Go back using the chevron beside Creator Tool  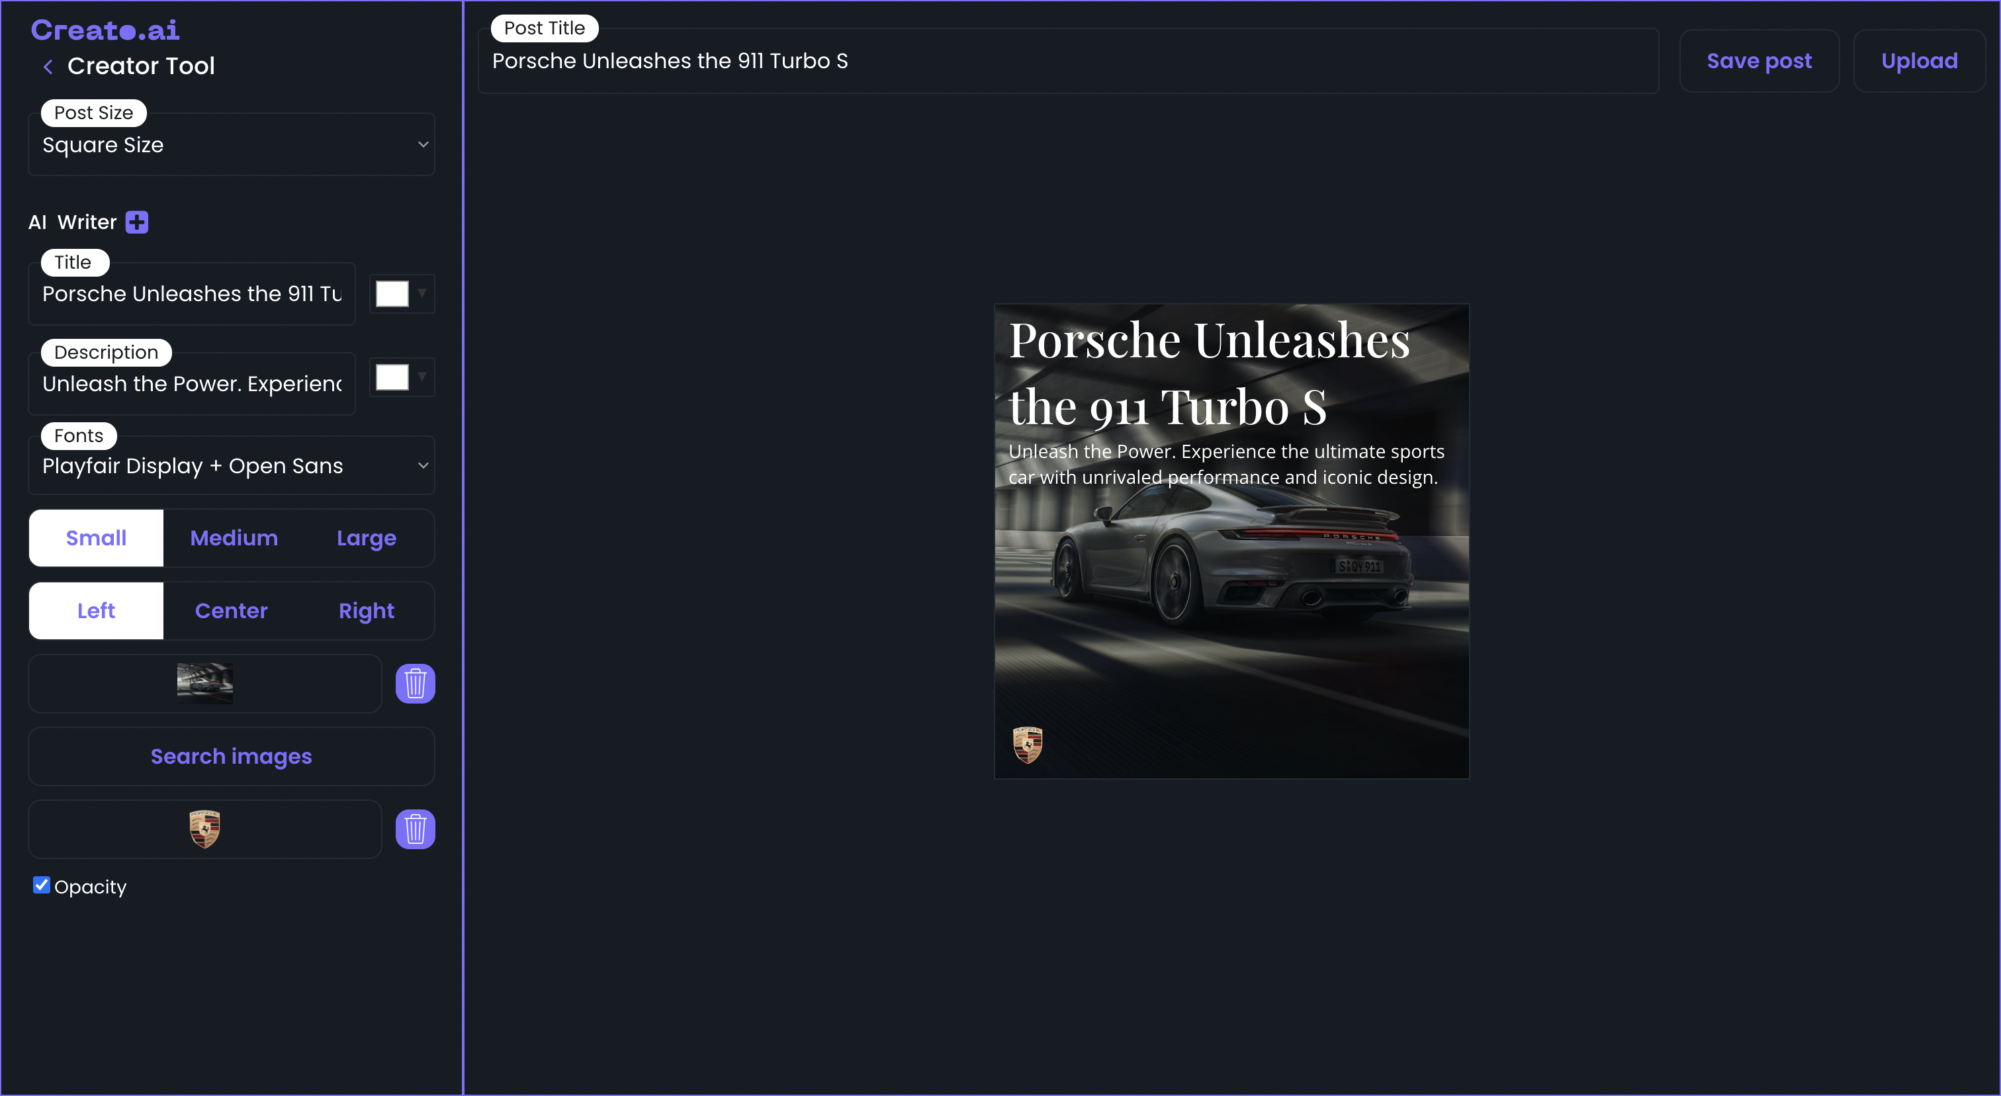point(48,67)
